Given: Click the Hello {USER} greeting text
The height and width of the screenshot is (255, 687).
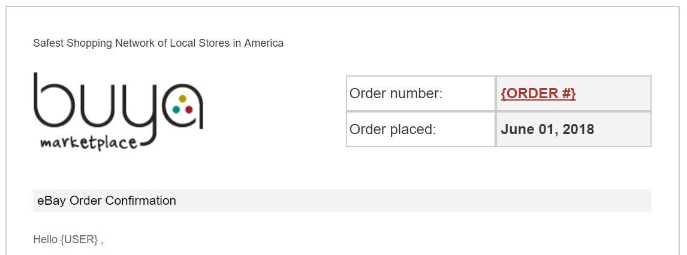Looking at the screenshot, I should click(68, 239).
